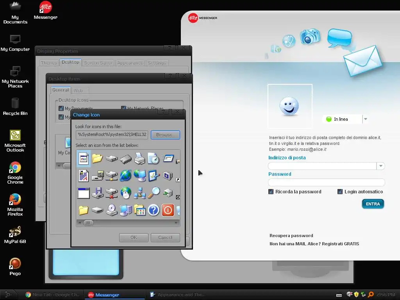Choose the CD drive icon
Image resolution: width=400 pixels, height=300 pixels.
click(x=111, y=210)
